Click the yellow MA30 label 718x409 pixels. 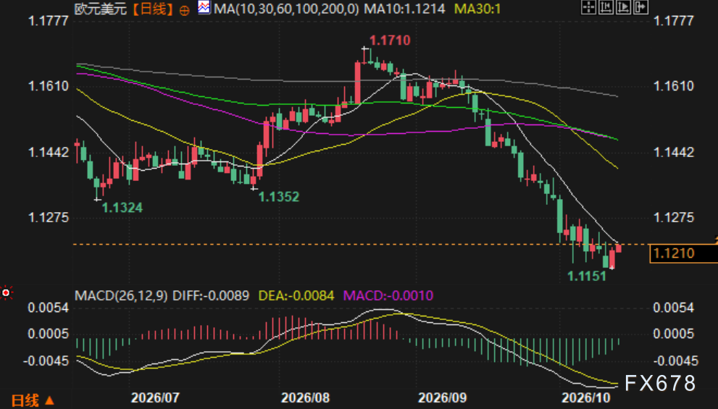point(477,9)
